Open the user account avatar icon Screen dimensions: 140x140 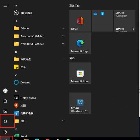click(x=5, y=91)
